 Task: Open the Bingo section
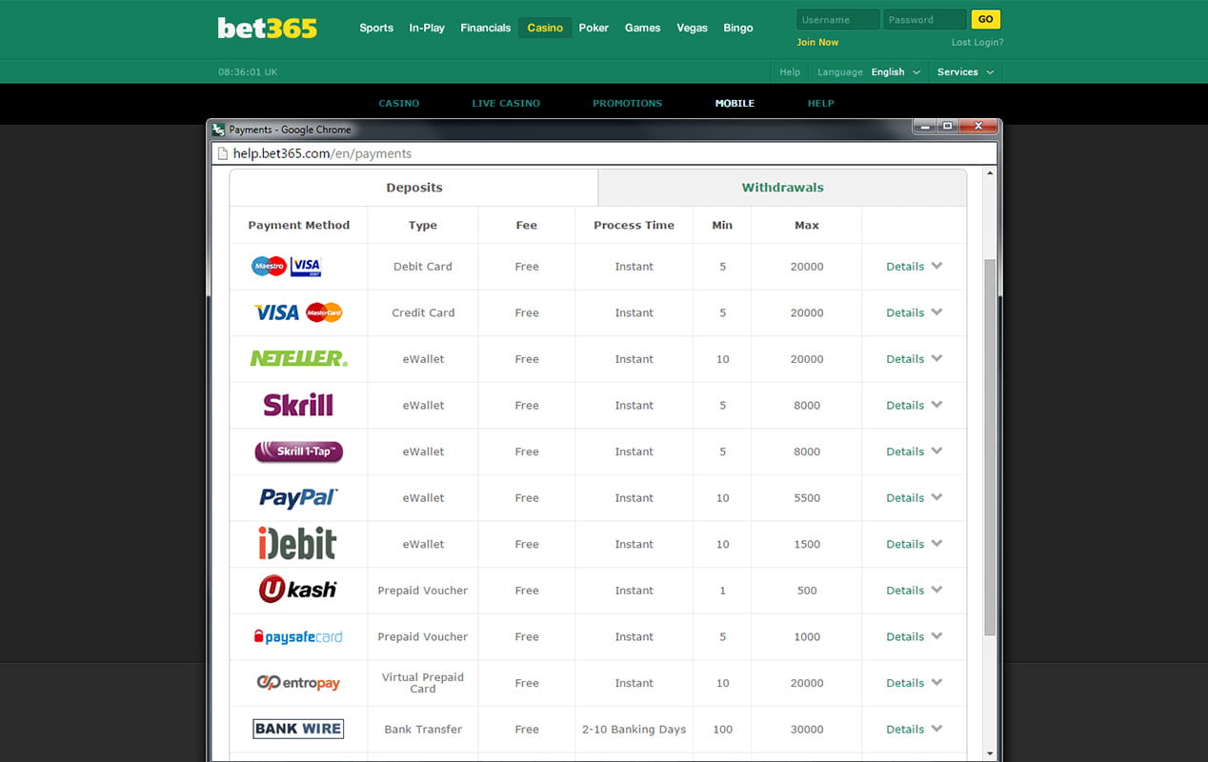click(x=738, y=28)
